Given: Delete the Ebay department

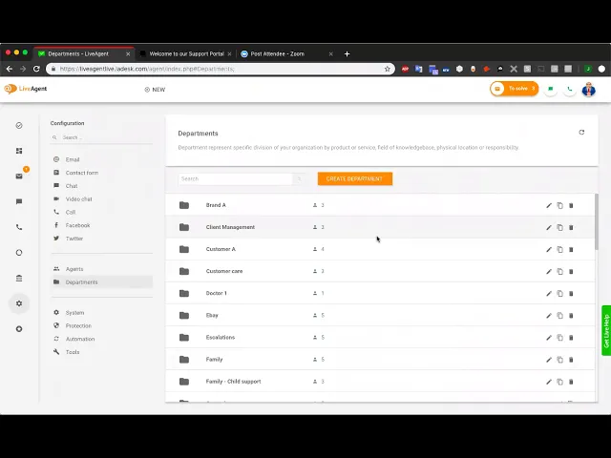Looking at the screenshot, I should (x=571, y=316).
